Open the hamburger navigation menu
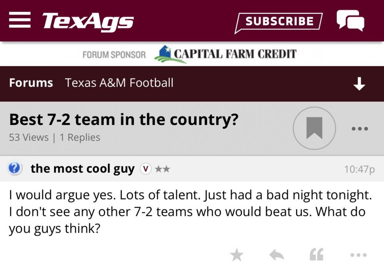This screenshot has height=272, width=384. pyautogui.click(x=19, y=20)
